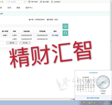The image size is (112, 105).
Task: Open the green headset customer service icon
Action: pyautogui.click(x=65, y=33)
